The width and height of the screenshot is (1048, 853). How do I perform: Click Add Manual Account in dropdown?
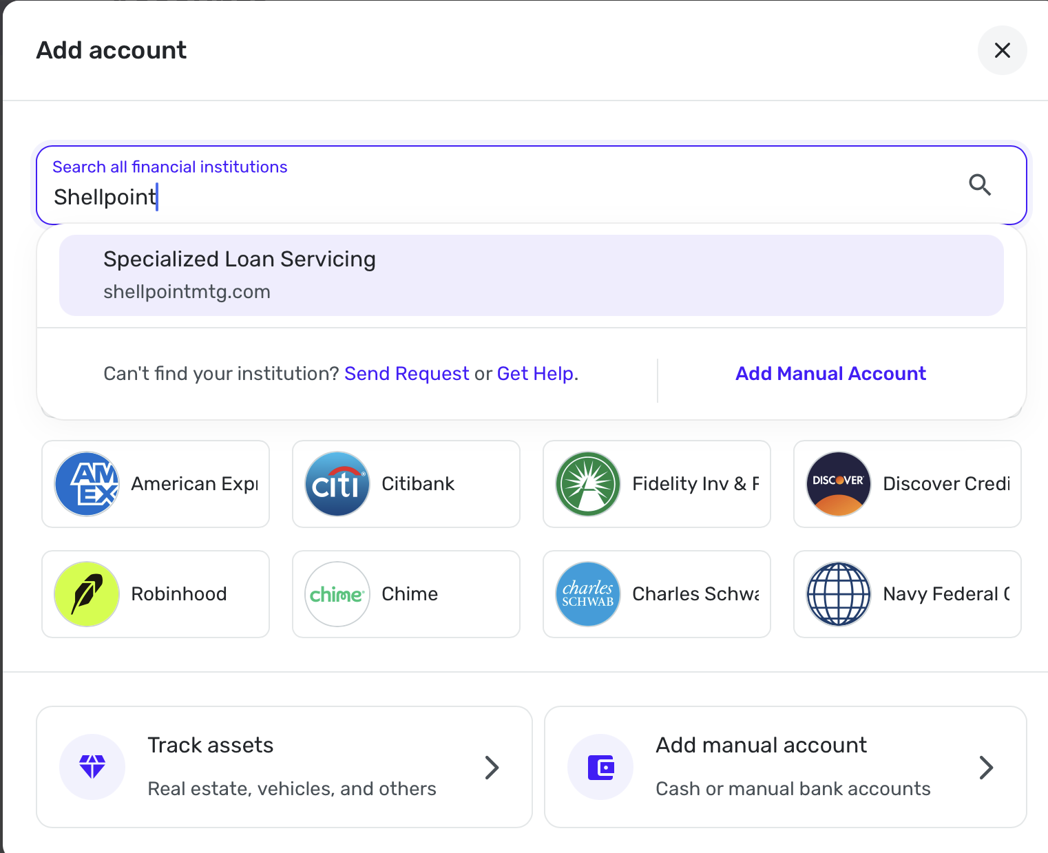click(x=830, y=374)
